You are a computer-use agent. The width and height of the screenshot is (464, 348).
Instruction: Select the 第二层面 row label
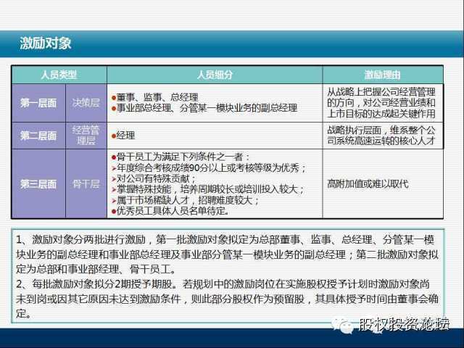tap(38, 136)
